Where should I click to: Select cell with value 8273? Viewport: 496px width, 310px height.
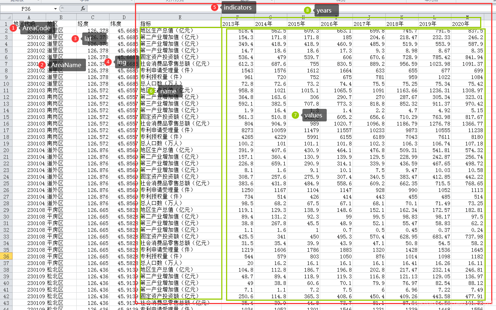(237, 130)
